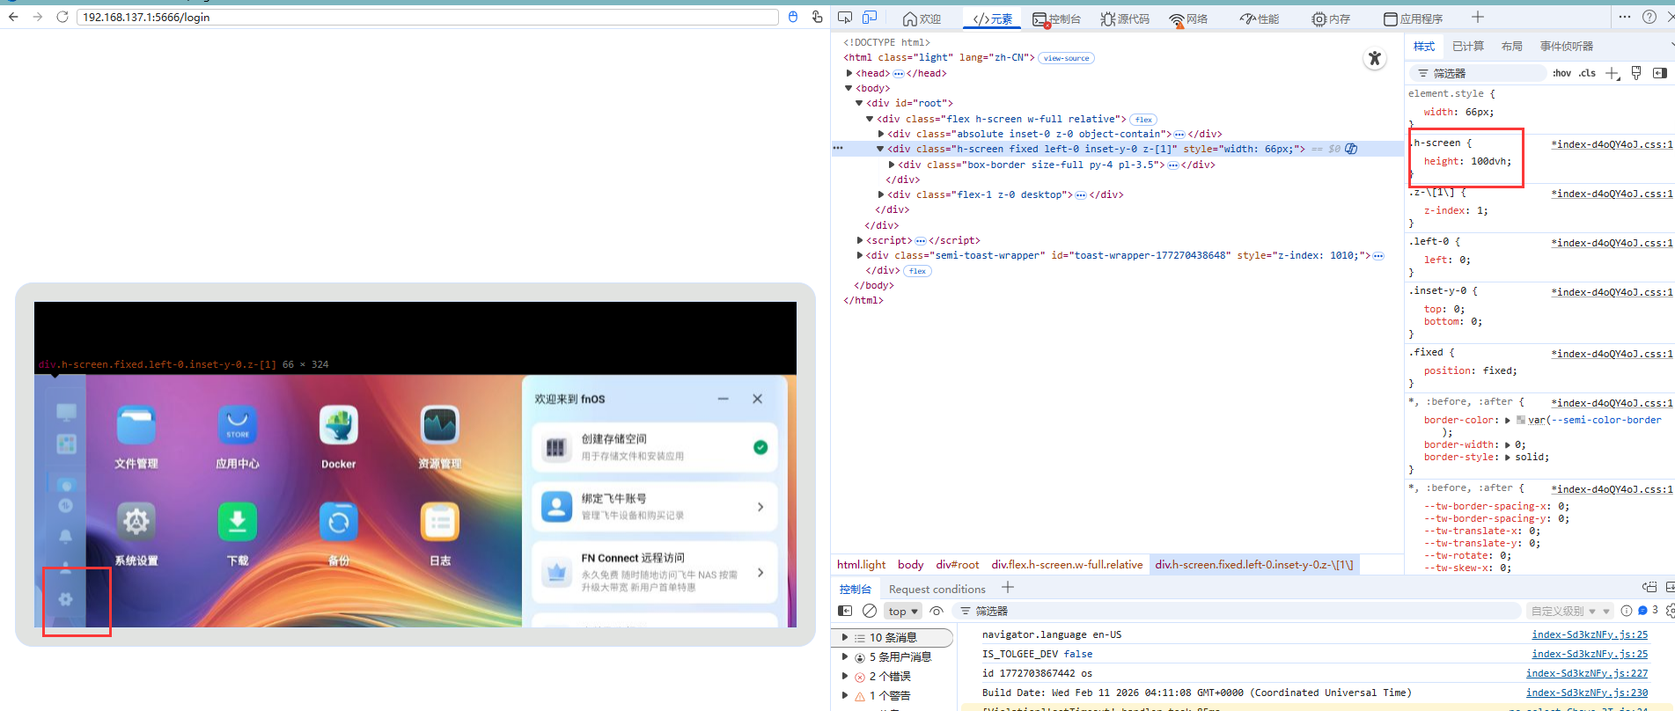Viewport: 1675px width, 711px height.
Task: Toggle the :hov element state button
Action: (1561, 73)
